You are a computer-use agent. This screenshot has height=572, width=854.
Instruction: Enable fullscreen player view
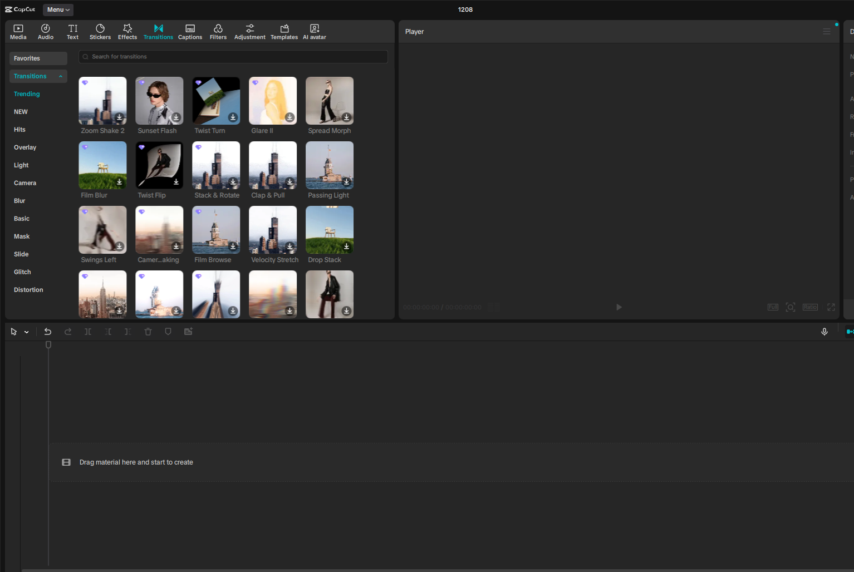coord(831,307)
